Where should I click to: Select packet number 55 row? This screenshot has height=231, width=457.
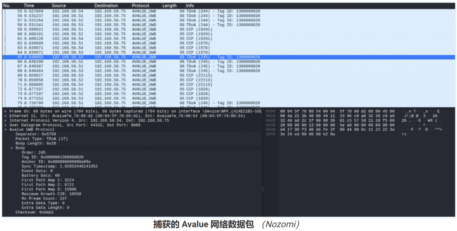229,11
